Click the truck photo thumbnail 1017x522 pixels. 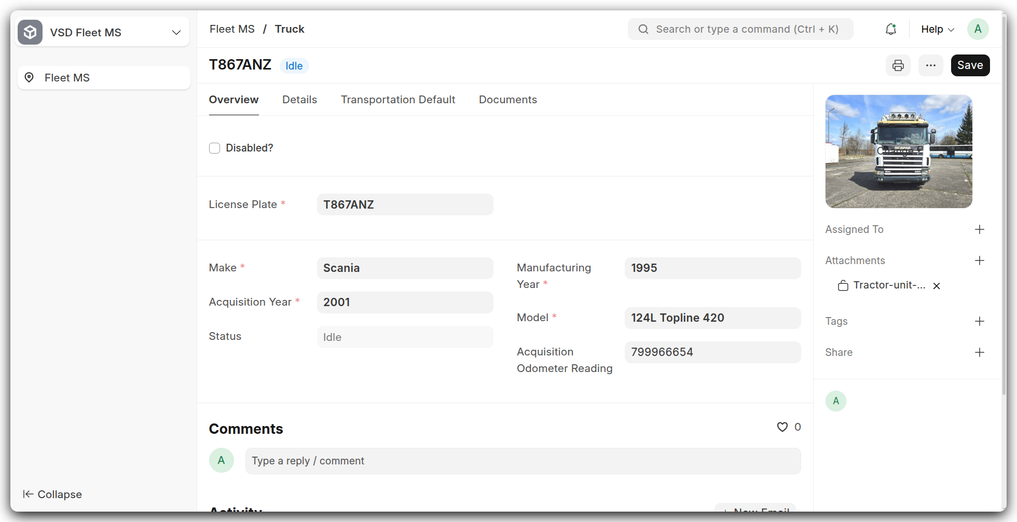(899, 152)
